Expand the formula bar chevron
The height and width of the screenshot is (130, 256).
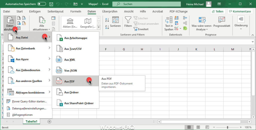point(253,42)
